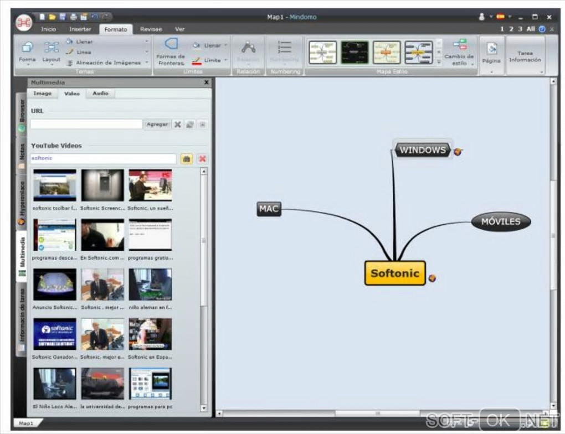The height and width of the screenshot is (434, 565).
Task: Click the New document icon in quick access bar
Action: [x=42, y=17]
